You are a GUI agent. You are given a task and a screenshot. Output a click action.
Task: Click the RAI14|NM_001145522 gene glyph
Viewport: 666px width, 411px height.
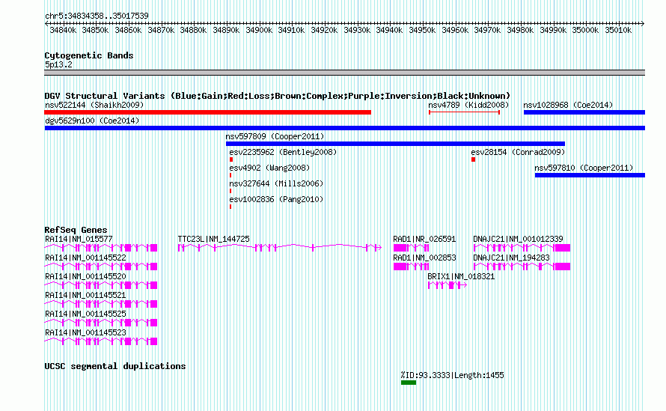tap(101, 267)
